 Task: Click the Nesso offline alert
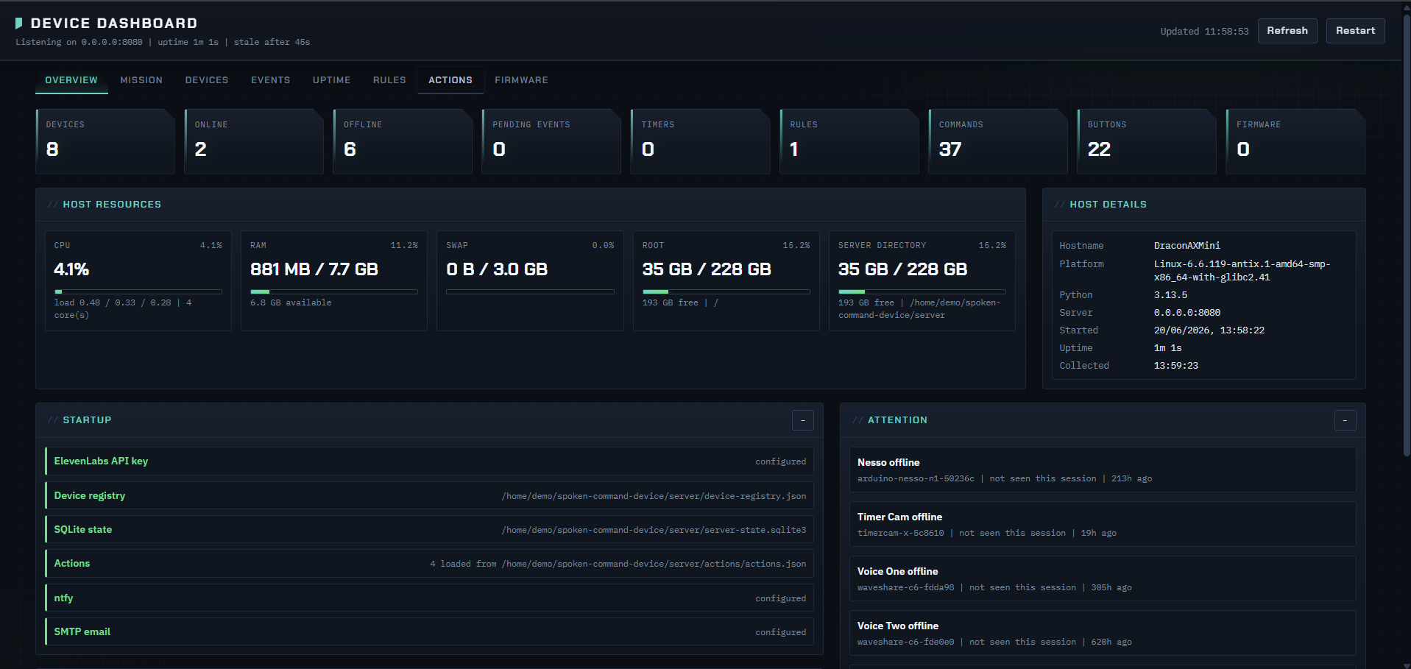coord(1103,470)
